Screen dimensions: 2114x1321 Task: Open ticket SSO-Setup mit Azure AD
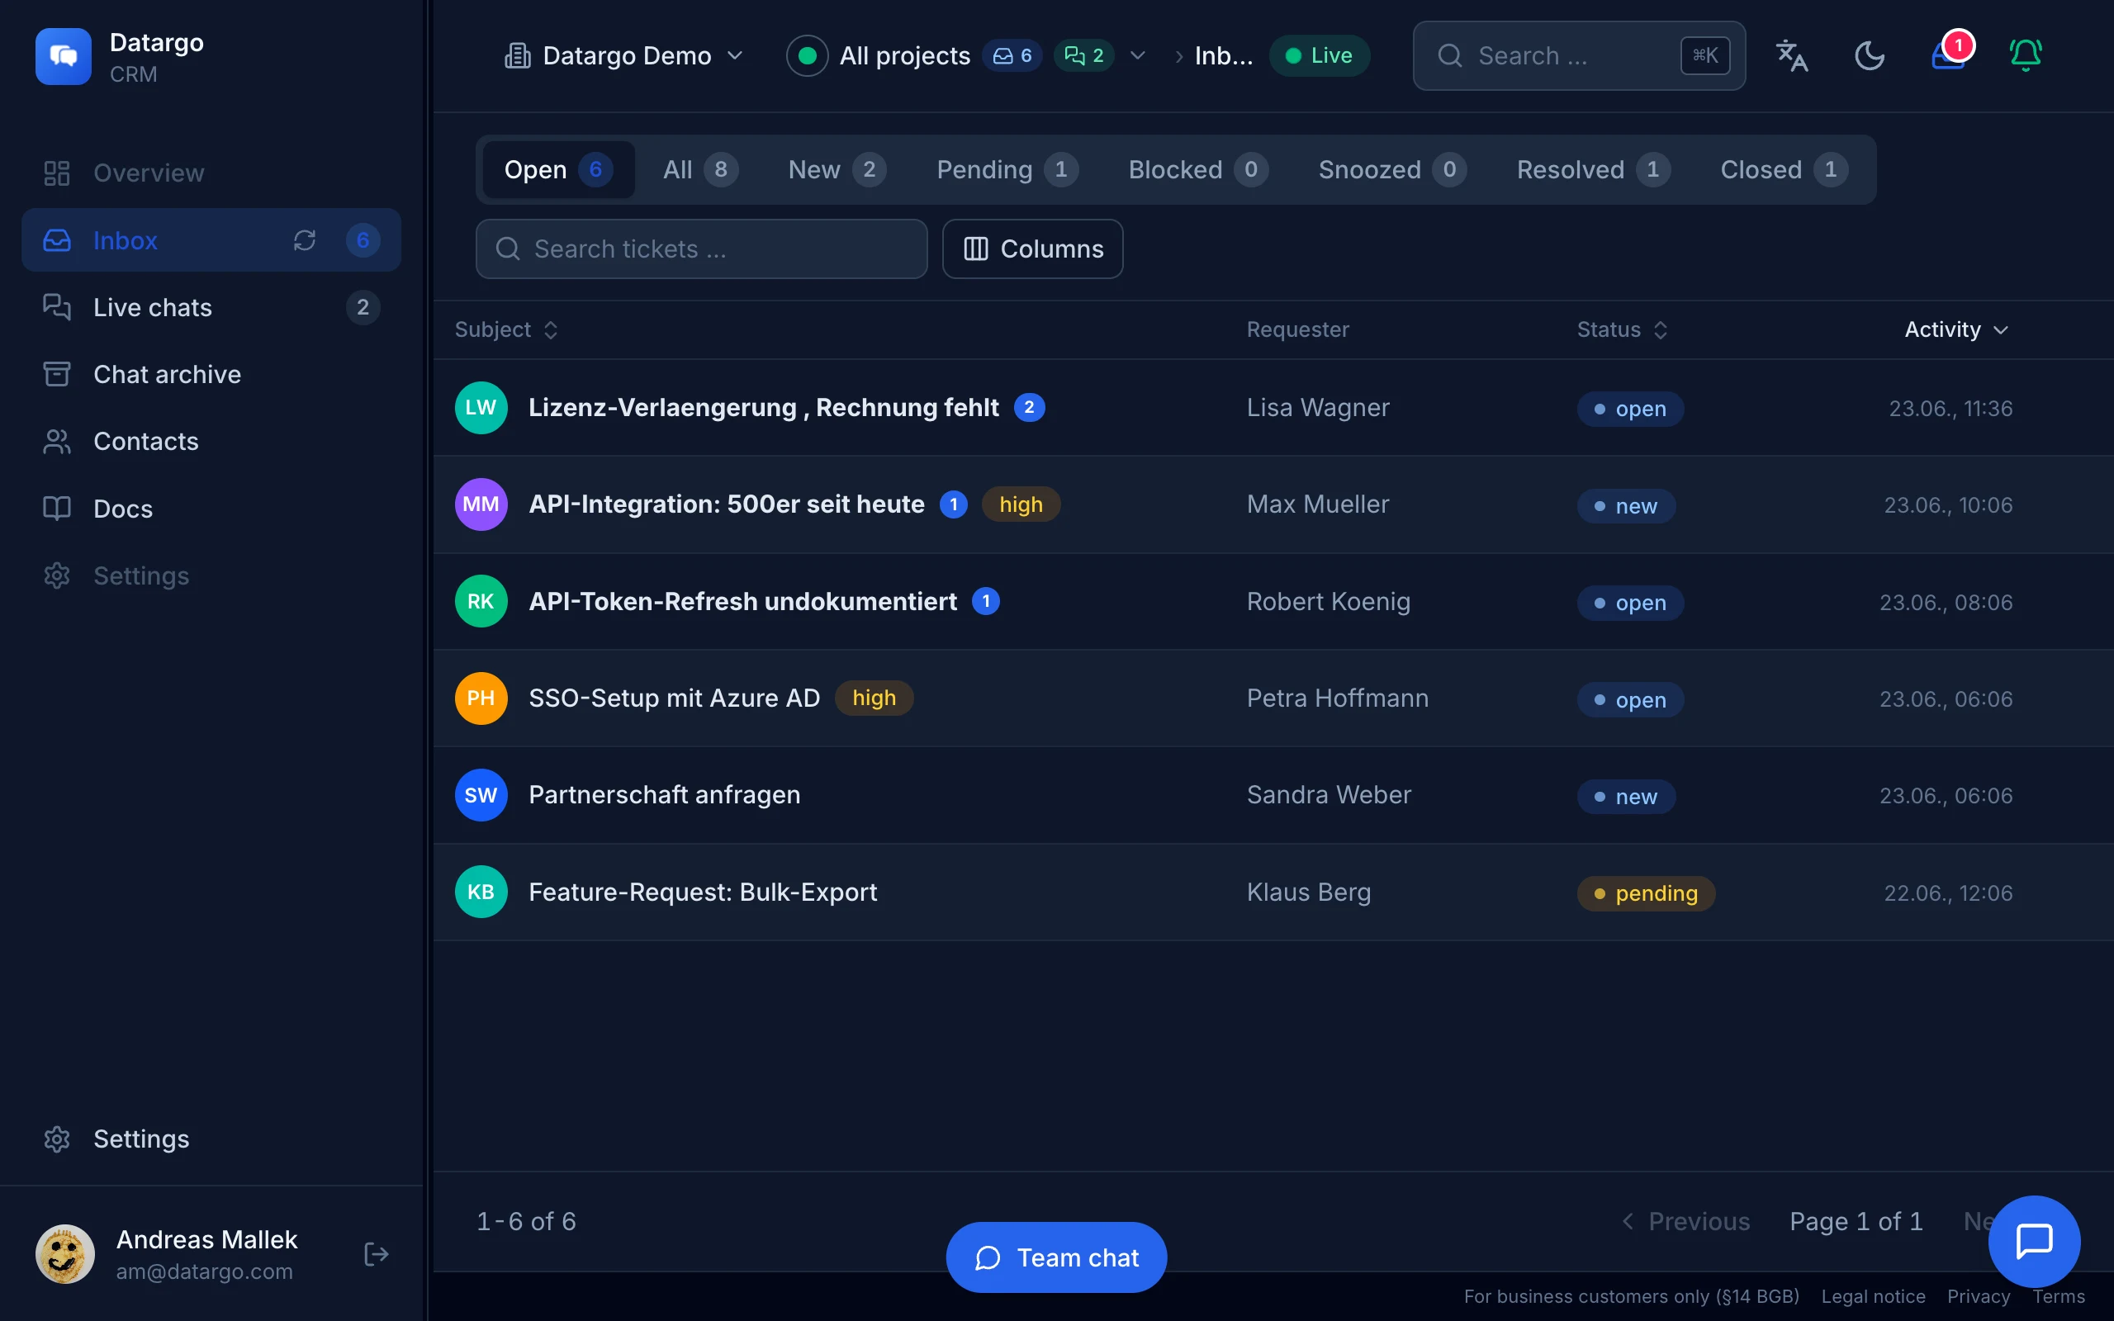675,698
